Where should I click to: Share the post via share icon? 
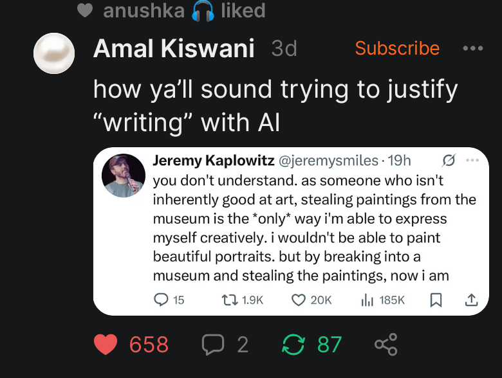(386, 345)
